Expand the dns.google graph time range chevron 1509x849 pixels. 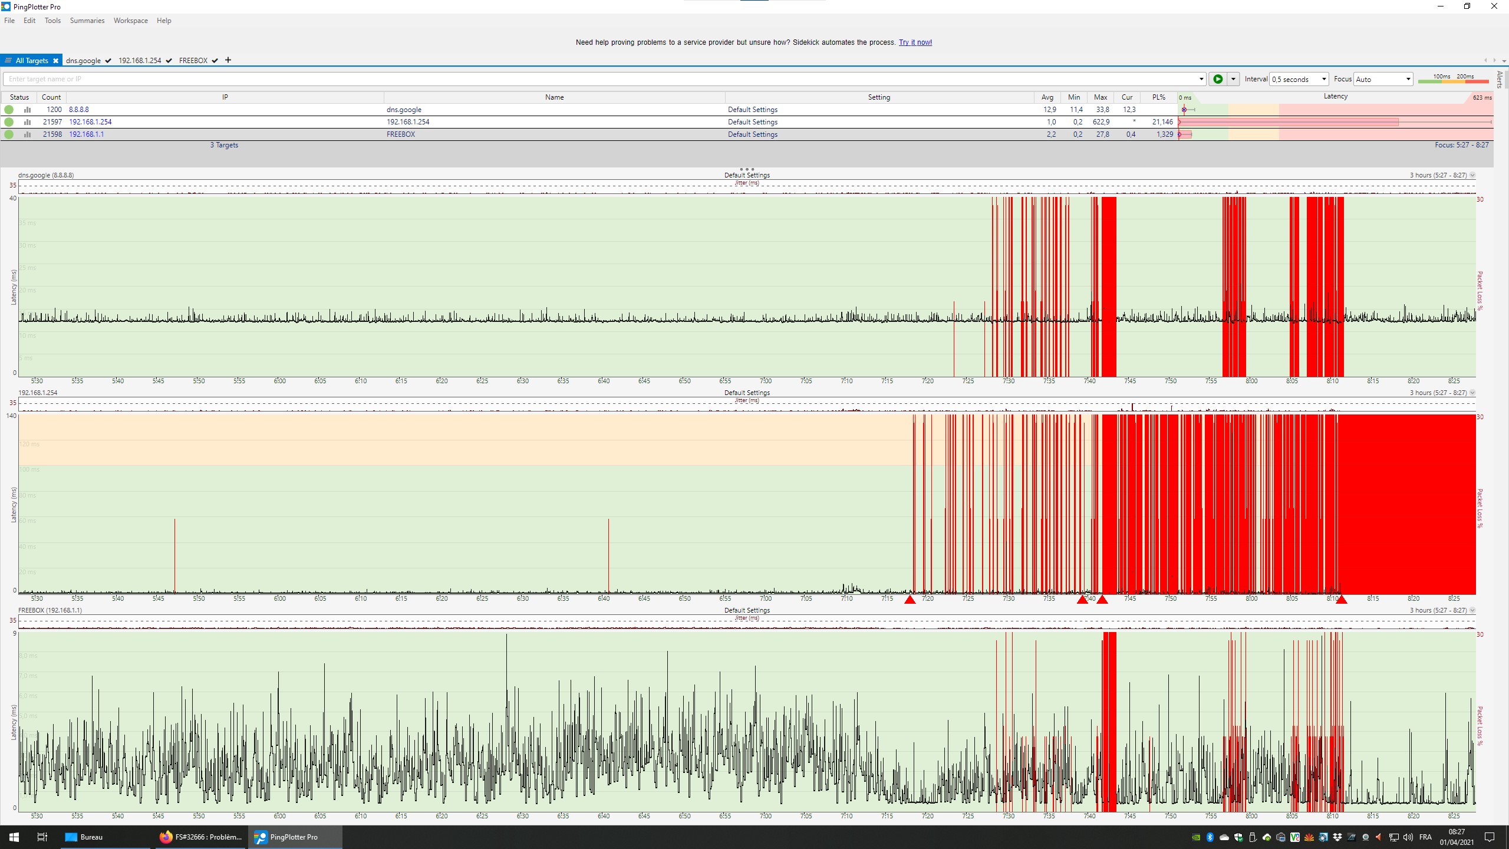point(1472,175)
